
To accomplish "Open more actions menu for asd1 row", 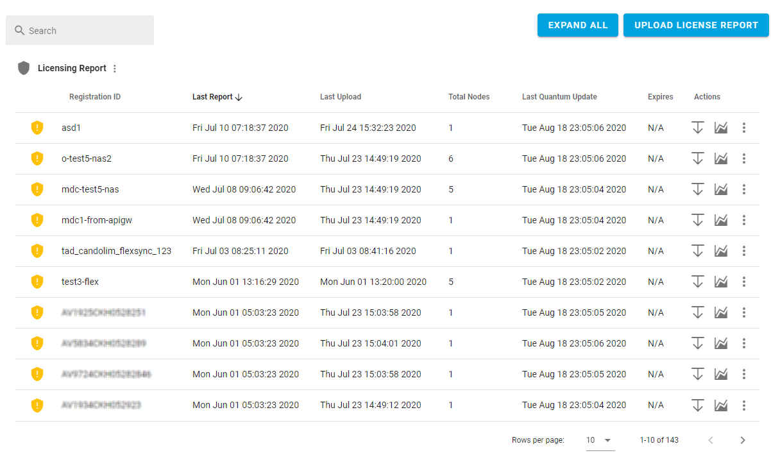I will pyautogui.click(x=744, y=128).
